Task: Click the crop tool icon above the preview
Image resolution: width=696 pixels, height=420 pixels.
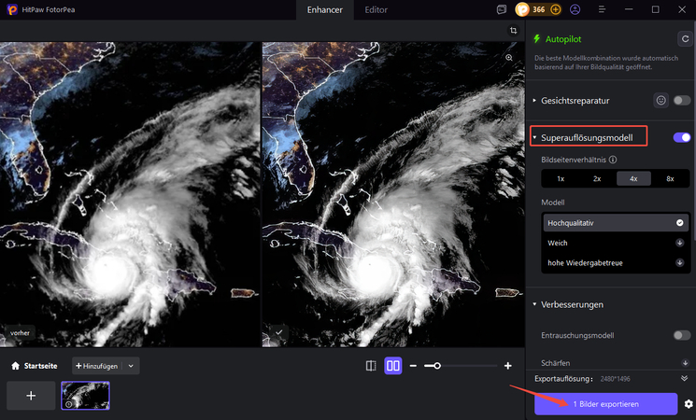Action: click(513, 31)
